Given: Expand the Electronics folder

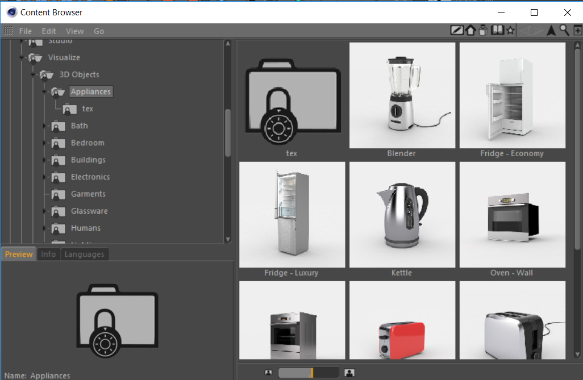Looking at the screenshot, I should click(x=45, y=177).
